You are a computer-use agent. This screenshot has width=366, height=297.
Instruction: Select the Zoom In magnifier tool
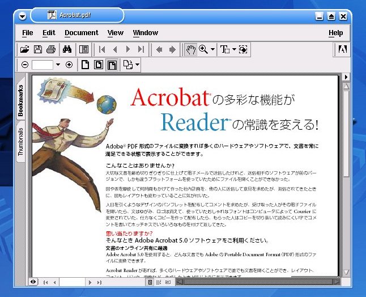[x=203, y=49]
